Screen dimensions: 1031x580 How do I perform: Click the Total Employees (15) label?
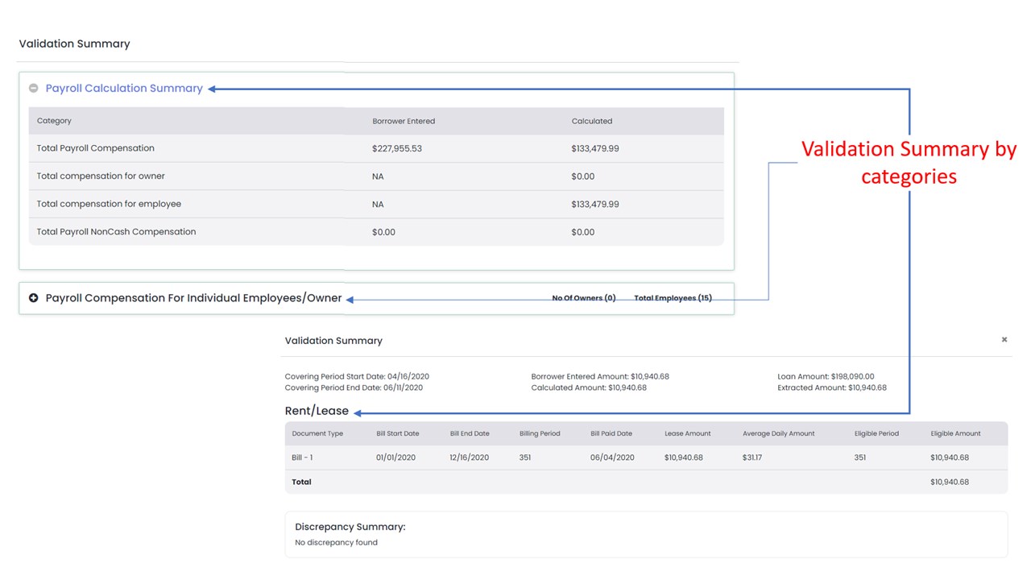point(673,298)
